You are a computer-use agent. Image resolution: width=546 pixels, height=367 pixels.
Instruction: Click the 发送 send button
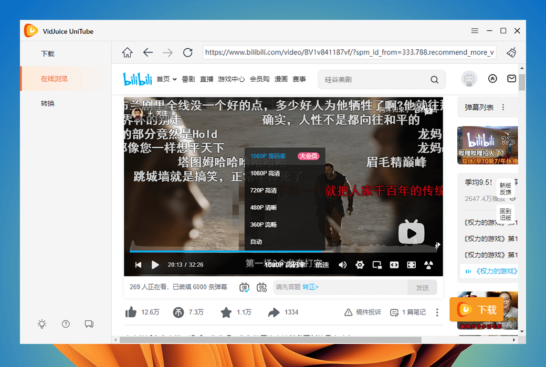(422, 287)
